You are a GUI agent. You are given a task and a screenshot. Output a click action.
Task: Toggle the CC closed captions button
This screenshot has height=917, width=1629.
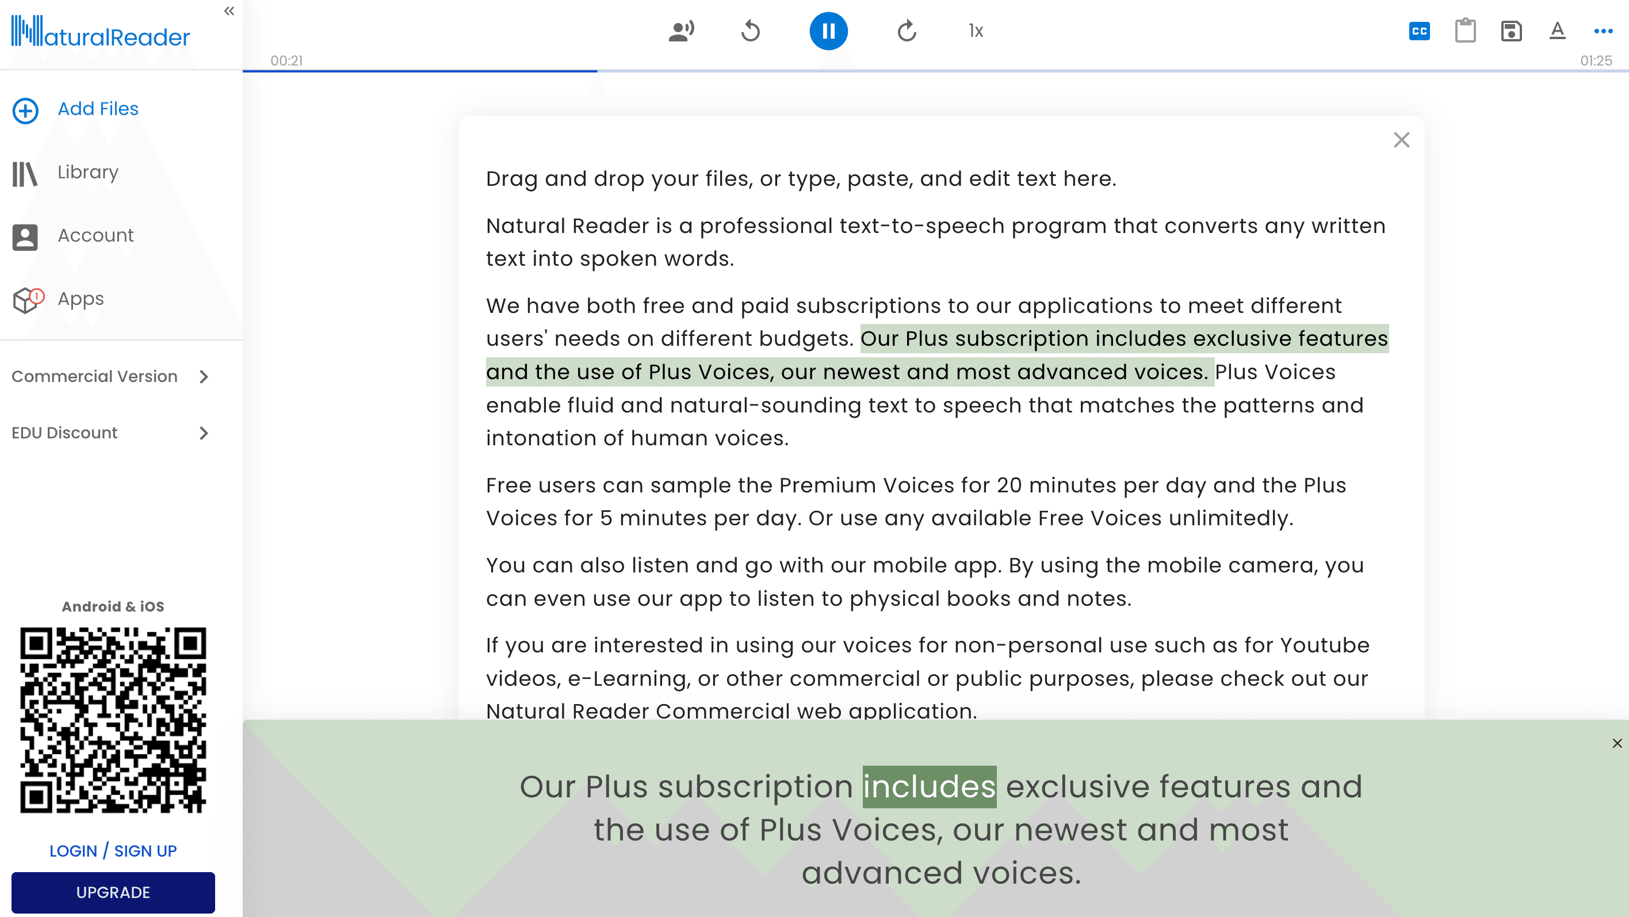[x=1419, y=30]
